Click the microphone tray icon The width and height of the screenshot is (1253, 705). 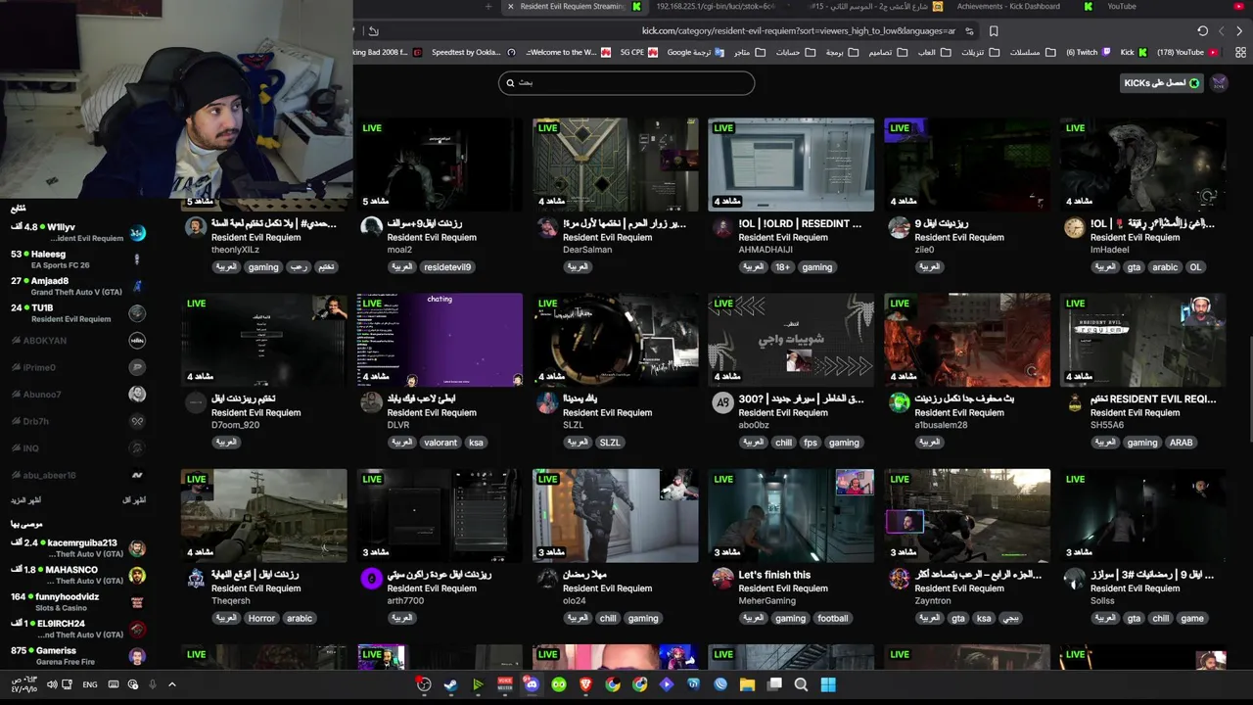point(152,684)
